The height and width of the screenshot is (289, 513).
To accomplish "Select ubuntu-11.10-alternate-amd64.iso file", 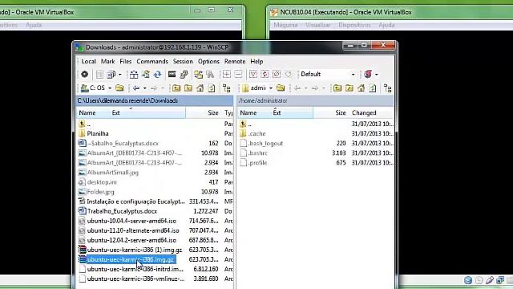I will (x=133, y=230).
